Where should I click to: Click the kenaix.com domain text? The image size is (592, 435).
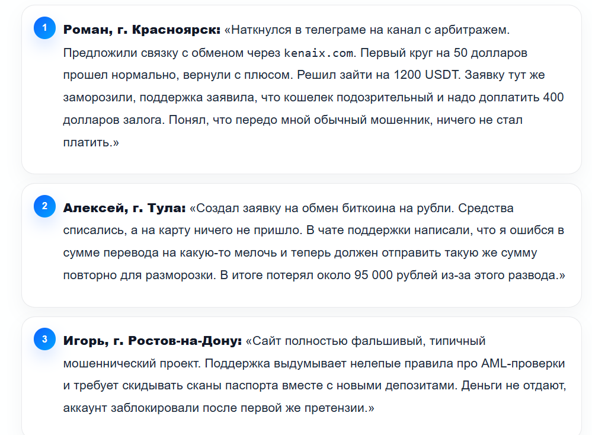319,53
